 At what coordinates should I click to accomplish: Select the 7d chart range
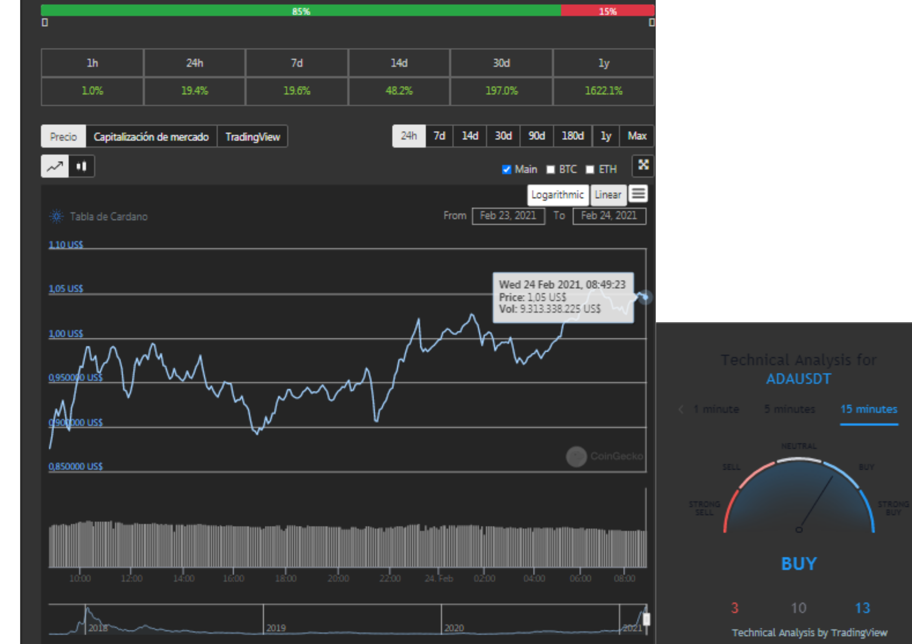(x=439, y=136)
